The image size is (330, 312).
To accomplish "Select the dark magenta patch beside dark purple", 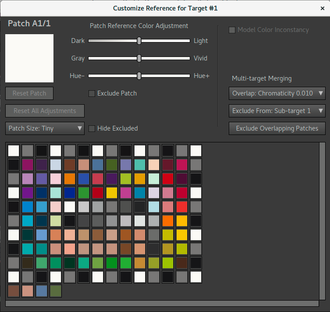I will point(28,165).
